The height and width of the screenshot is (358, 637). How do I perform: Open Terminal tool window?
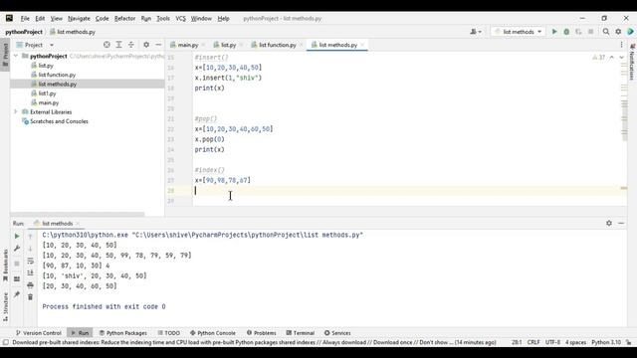tap(301, 333)
